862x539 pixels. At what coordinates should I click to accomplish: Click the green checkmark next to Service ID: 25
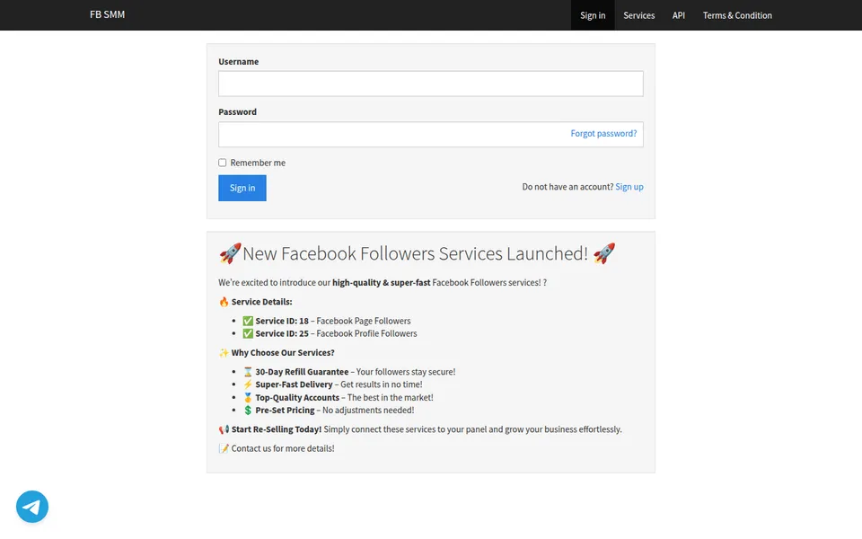pyautogui.click(x=248, y=334)
